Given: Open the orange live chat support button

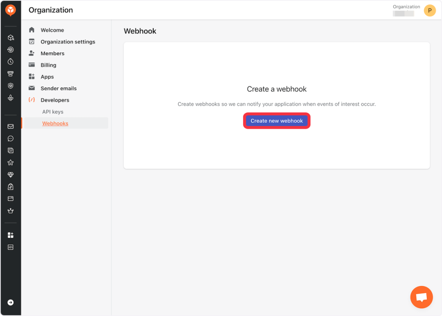Looking at the screenshot, I should (421, 297).
